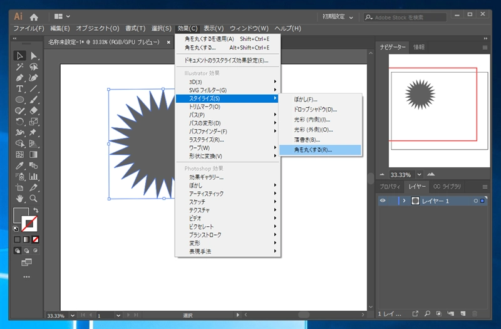Open navigator zoom percentage dropdown
501x329 pixels.
[419, 175]
